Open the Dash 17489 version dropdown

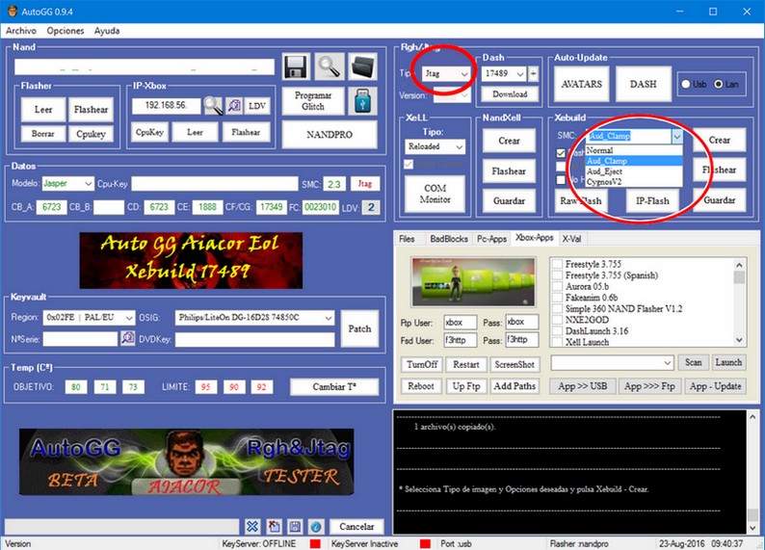pos(520,73)
